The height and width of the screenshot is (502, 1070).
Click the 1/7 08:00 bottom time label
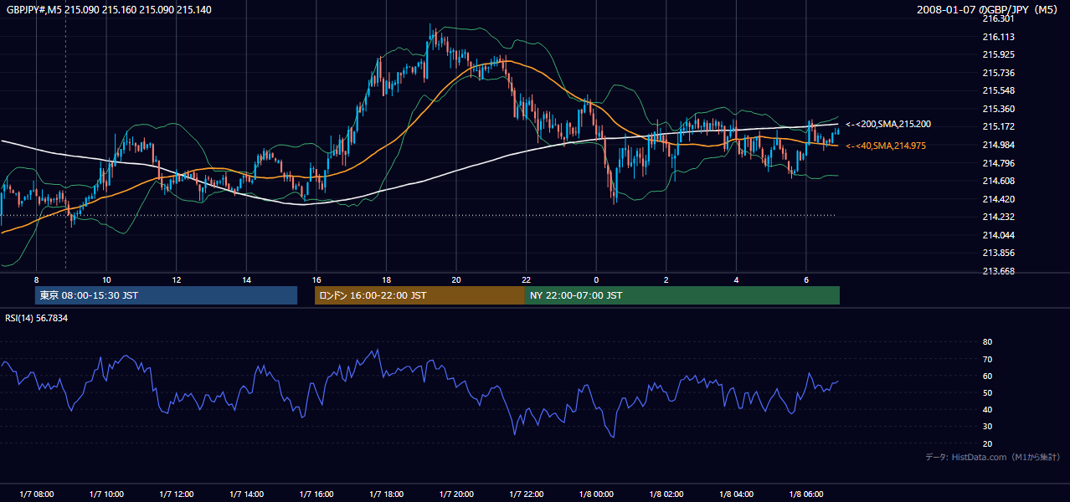click(36, 494)
